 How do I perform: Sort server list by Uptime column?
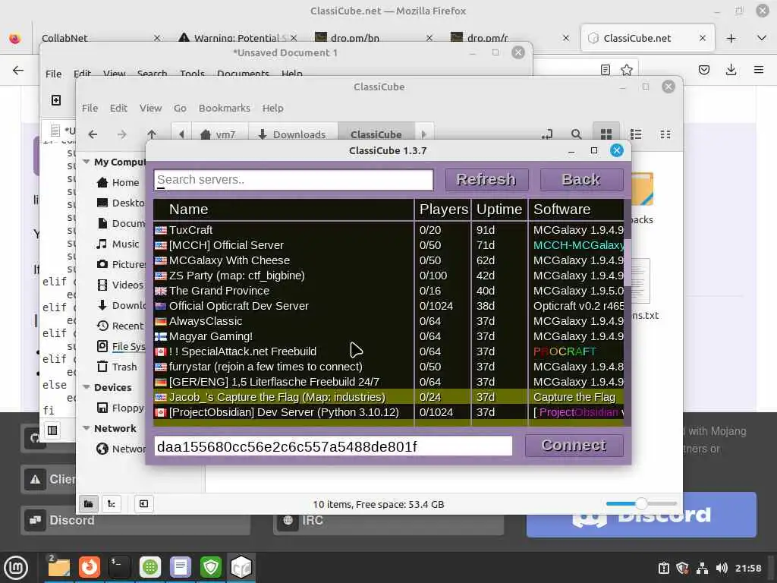499,210
